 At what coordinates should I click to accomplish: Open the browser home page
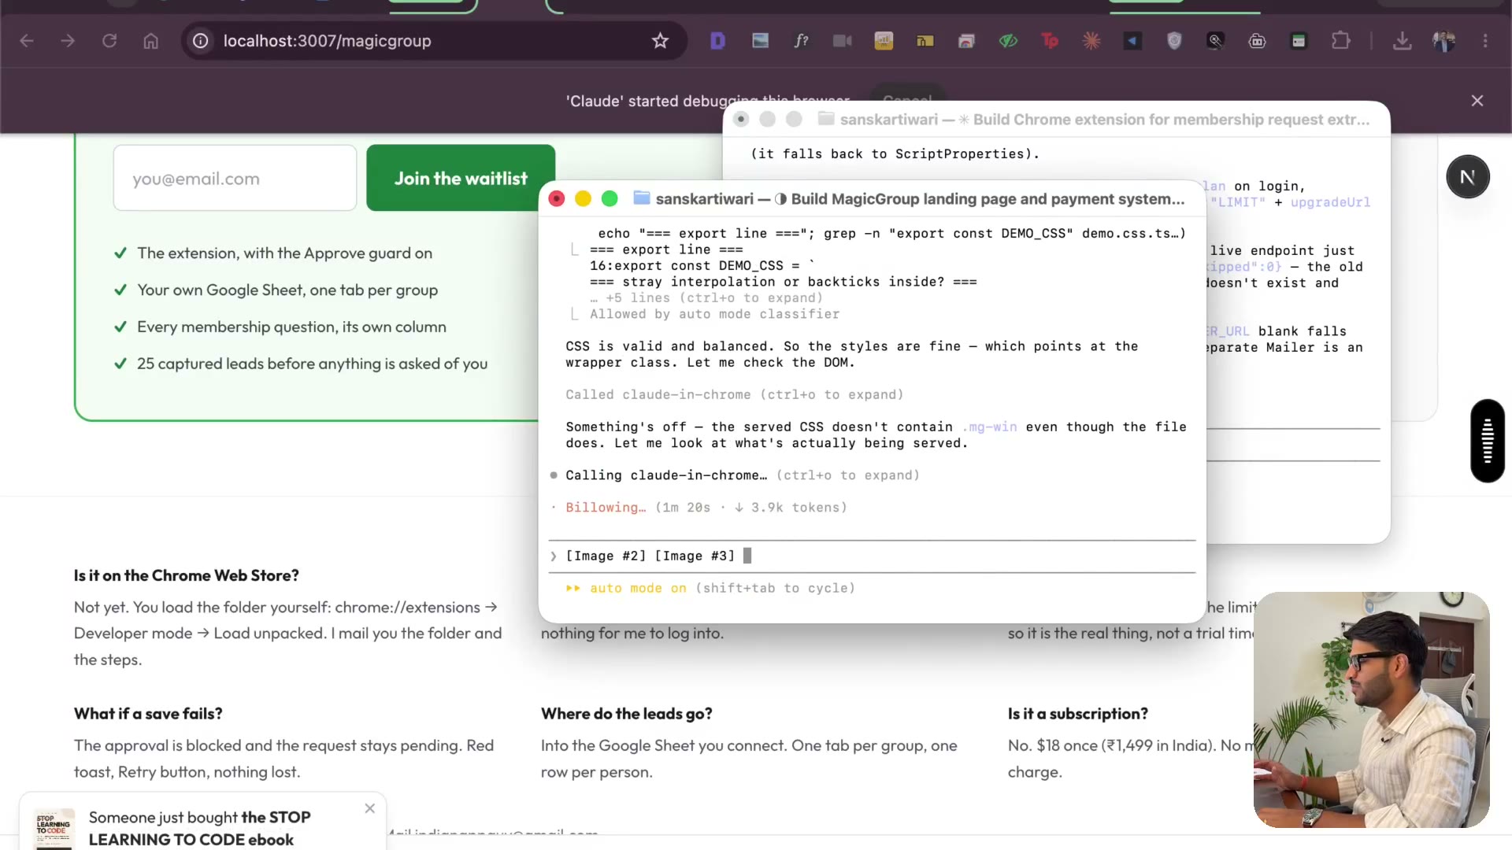point(150,41)
